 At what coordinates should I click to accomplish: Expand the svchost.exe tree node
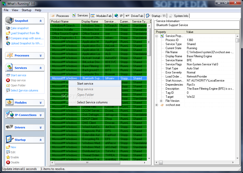157,105
